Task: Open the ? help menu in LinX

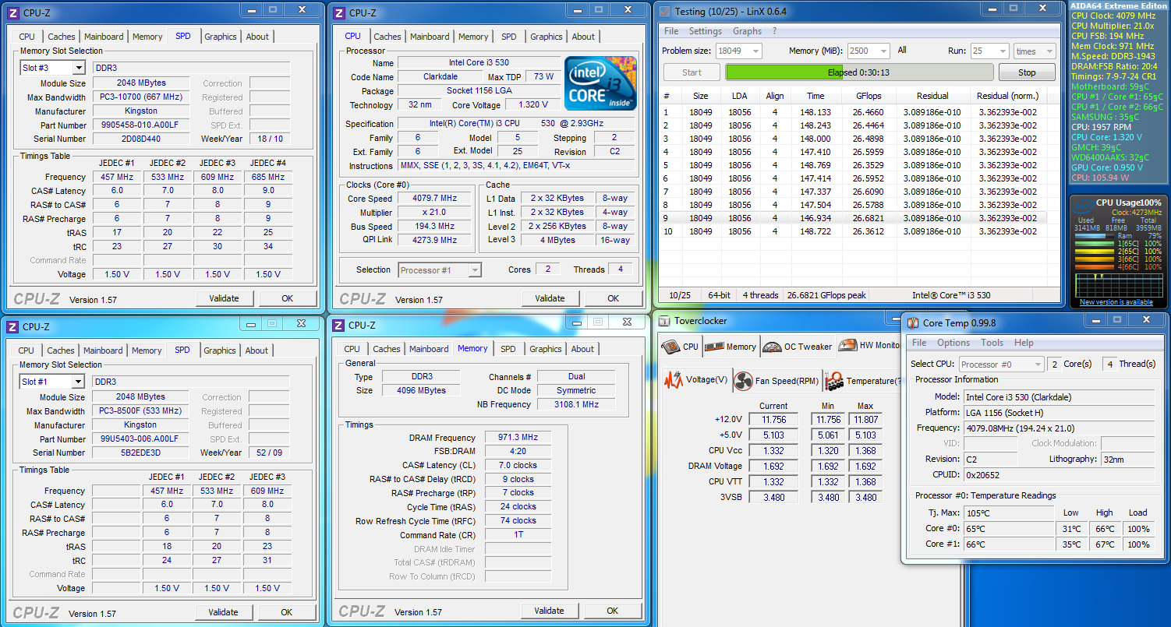Action: 774,31
